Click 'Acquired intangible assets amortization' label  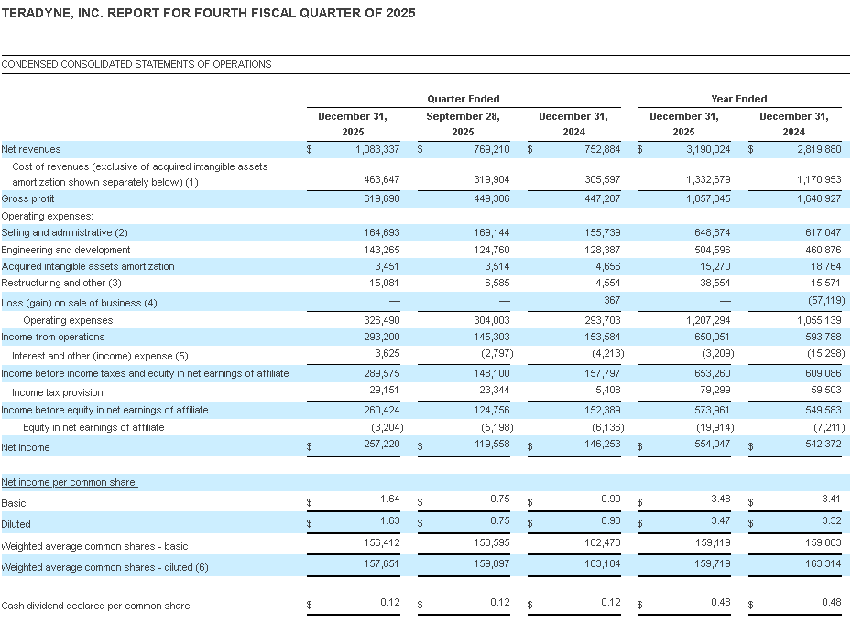pos(88,266)
